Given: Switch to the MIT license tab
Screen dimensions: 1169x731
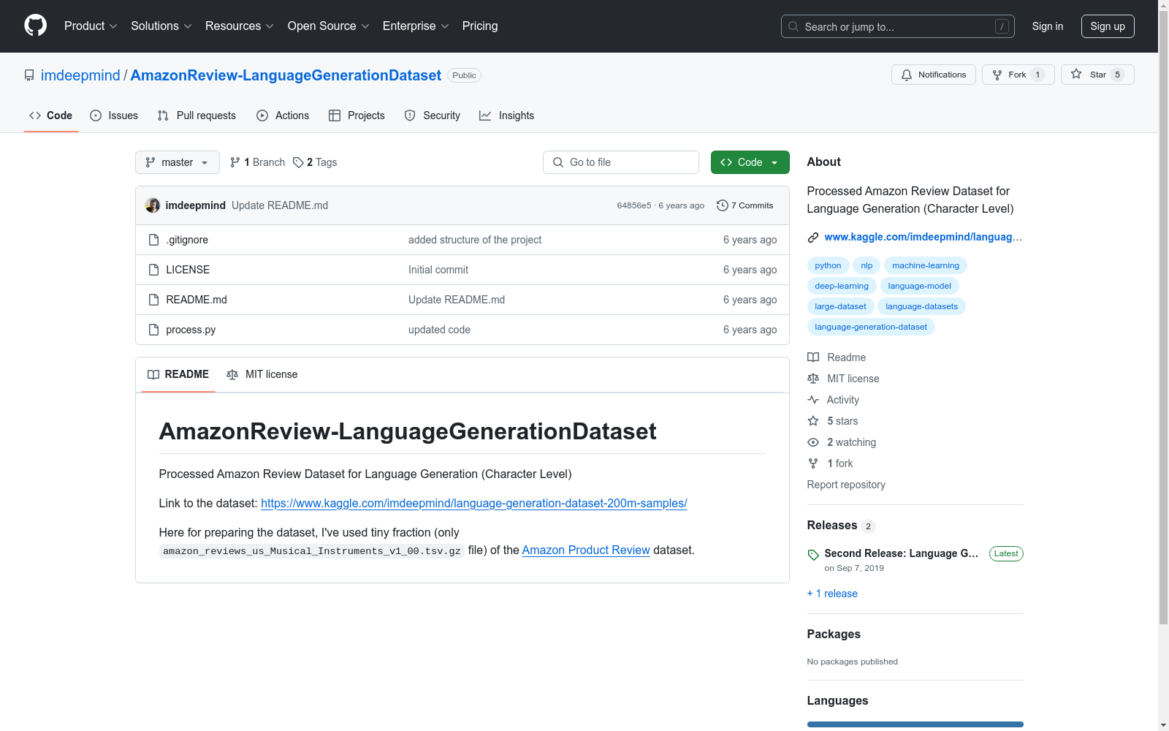Looking at the screenshot, I should point(262,374).
